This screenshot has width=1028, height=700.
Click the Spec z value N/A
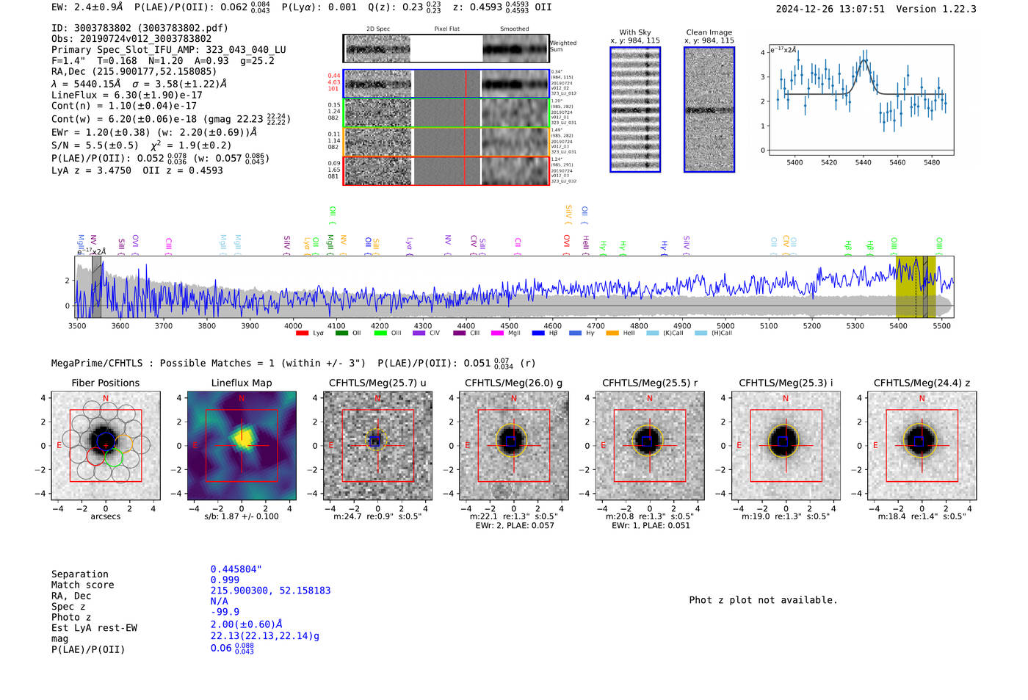click(220, 602)
